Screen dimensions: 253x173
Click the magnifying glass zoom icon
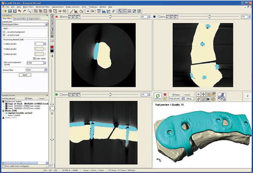coord(29,11)
